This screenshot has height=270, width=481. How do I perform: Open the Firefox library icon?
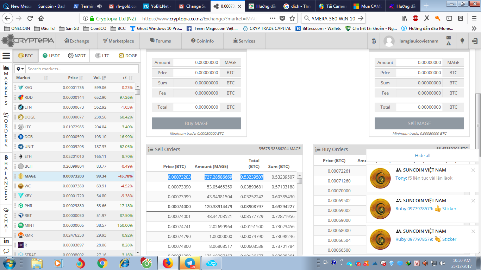tap(404, 18)
